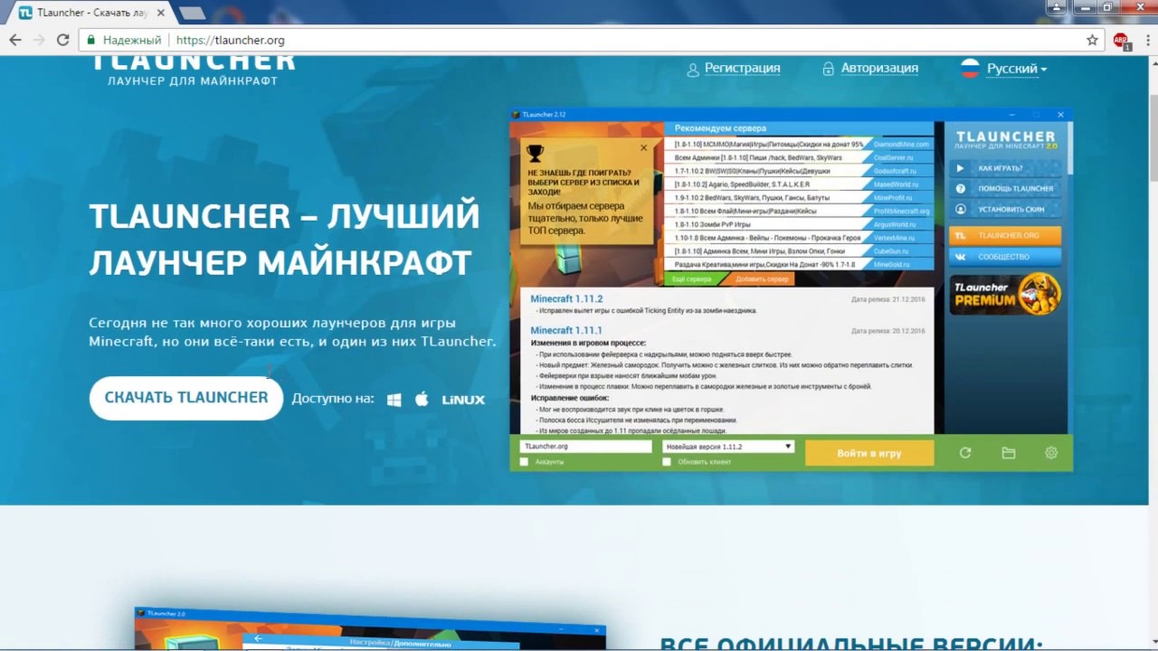Click the user icon beside Регистрация

pos(693,69)
